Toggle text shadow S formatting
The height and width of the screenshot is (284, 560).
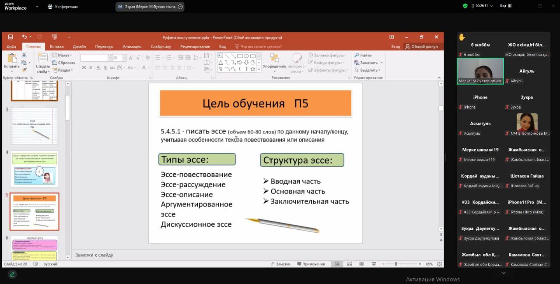[x=105, y=68]
